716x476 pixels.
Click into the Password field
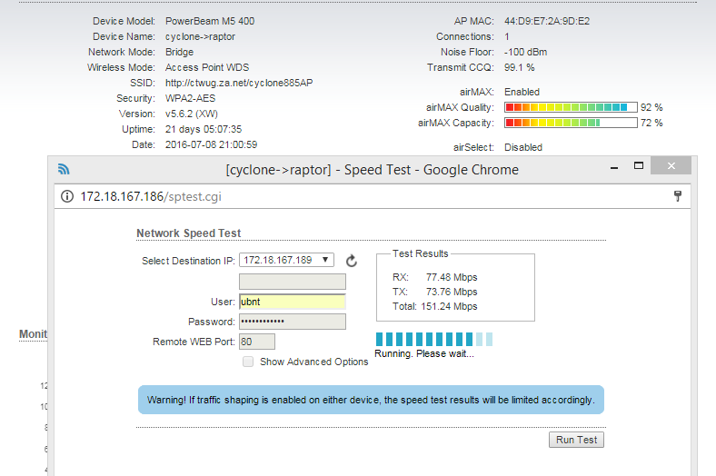coord(292,322)
